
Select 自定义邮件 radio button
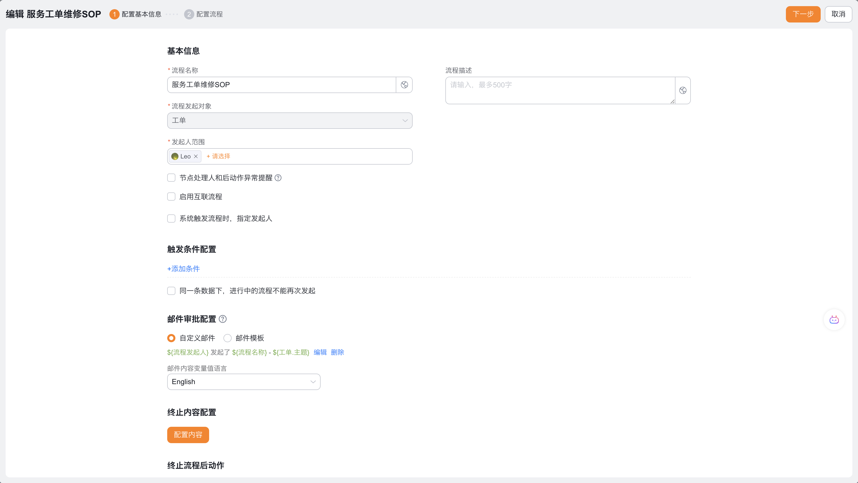[x=171, y=338]
